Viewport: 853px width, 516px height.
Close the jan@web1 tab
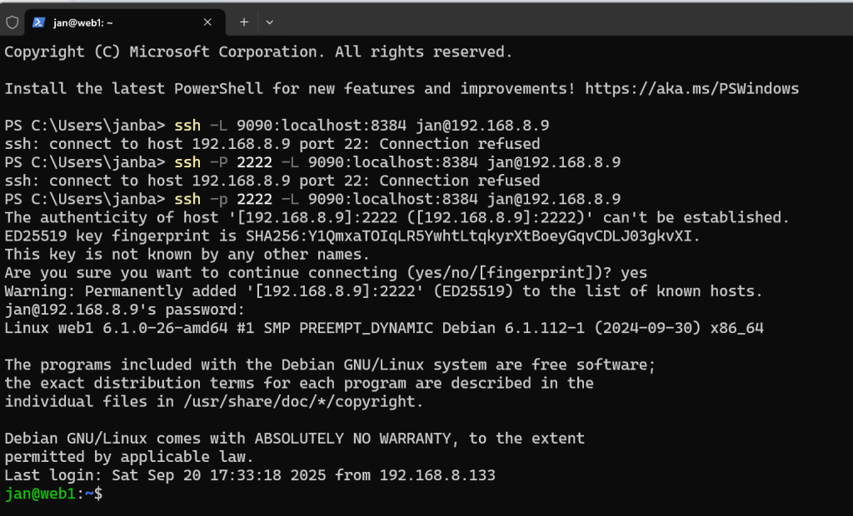click(x=207, y=22)
